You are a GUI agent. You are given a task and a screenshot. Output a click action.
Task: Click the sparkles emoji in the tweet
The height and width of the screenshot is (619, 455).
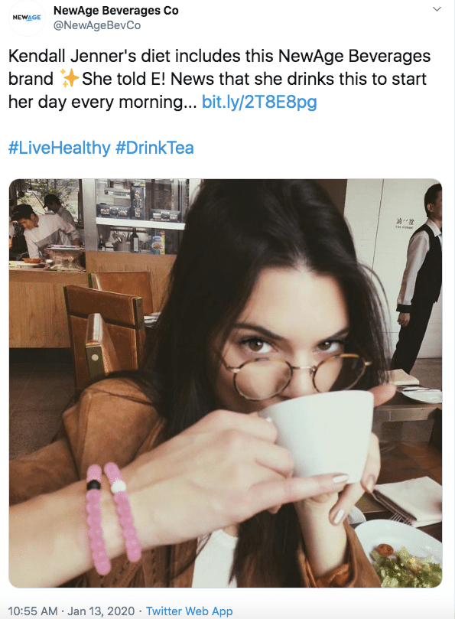click(70, 78)
